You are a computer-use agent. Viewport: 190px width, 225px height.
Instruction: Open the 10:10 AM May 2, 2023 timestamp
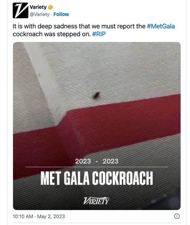[39, 217]
